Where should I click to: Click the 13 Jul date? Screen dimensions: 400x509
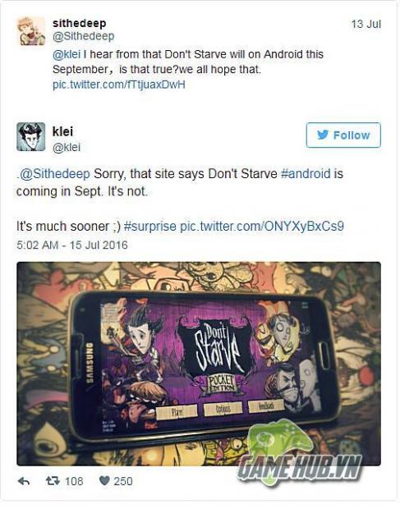coord(366,24)
